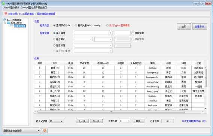Select the cell reading 洪七公[5]
Screen dimensions: 213x136
point(55,91)
